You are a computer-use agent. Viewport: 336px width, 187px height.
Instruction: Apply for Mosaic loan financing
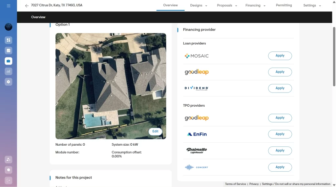tap(280, 56)
